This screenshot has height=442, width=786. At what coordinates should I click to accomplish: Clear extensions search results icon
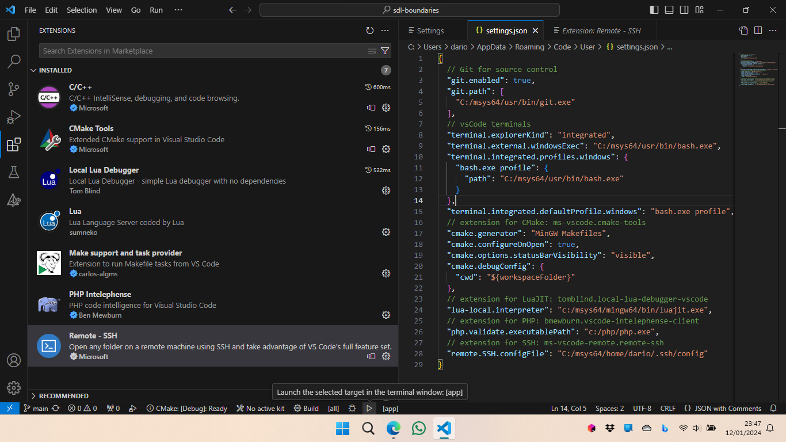tap(372, 51)
